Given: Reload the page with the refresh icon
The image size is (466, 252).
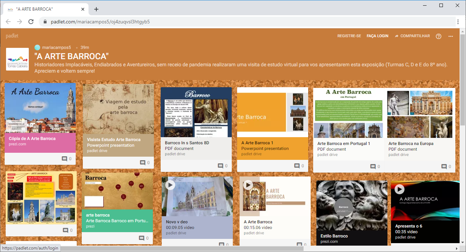Looking at the screenshot, I should [31, 22].
